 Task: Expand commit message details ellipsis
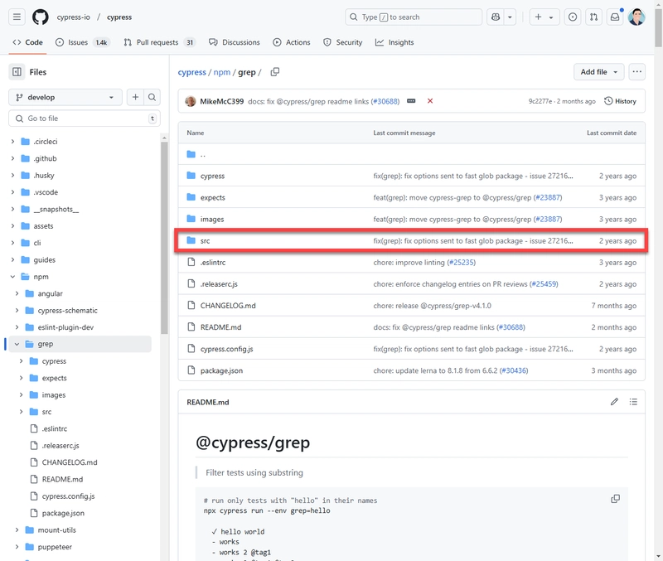(411, 101)
